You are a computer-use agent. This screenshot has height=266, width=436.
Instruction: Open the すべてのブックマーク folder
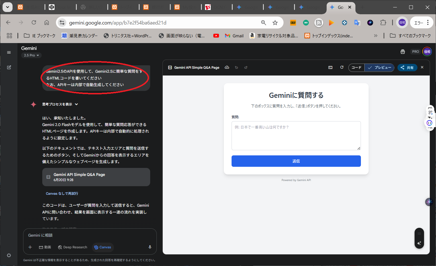410,36
